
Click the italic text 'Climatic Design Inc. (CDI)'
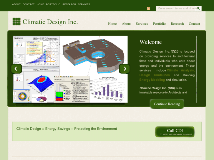coord(157,88)
